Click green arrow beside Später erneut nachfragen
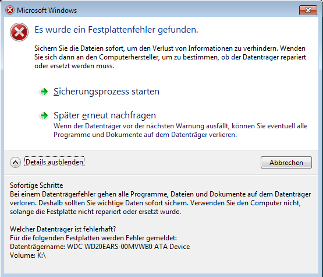 click(x=44, y=115)
